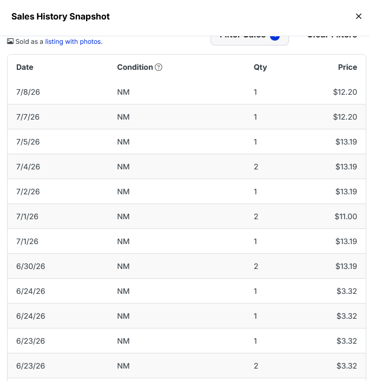
Task: Click the Date column header
Action: point(25,67)
